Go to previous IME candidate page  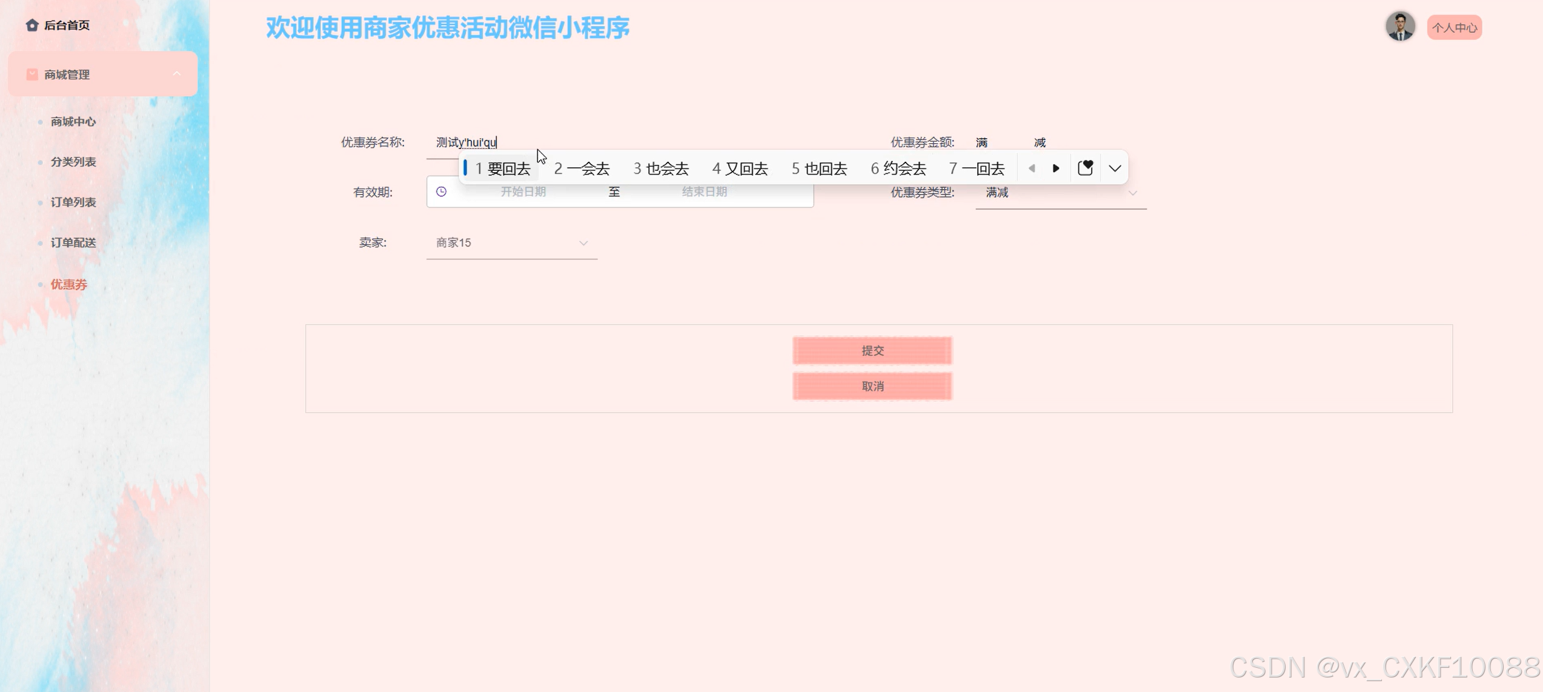(x=1032, y=168)
